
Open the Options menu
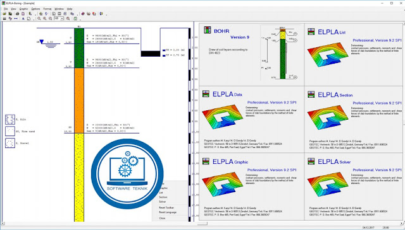coord(35,9)
